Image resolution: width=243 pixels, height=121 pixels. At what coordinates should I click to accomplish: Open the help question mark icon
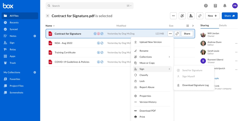pos(206,6)
